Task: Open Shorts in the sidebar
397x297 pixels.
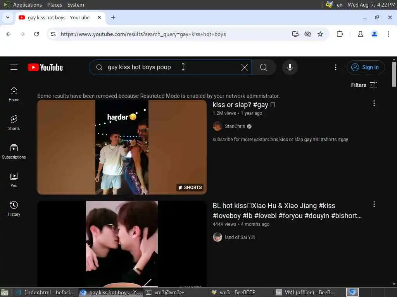Action: (x=14, y=123)
